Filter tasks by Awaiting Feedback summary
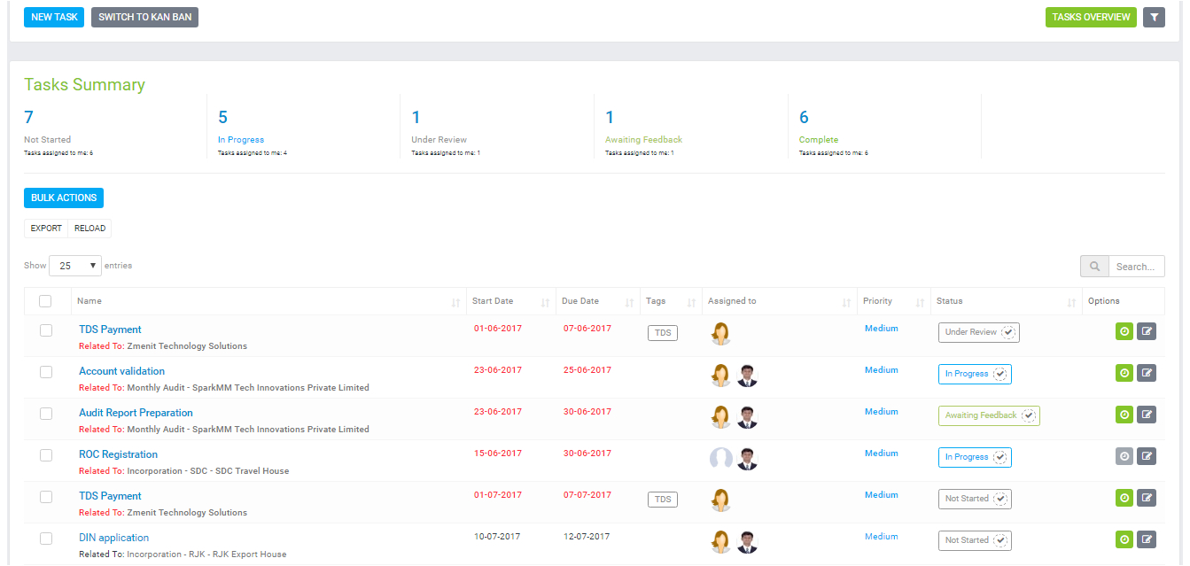 tap(643, 140)
